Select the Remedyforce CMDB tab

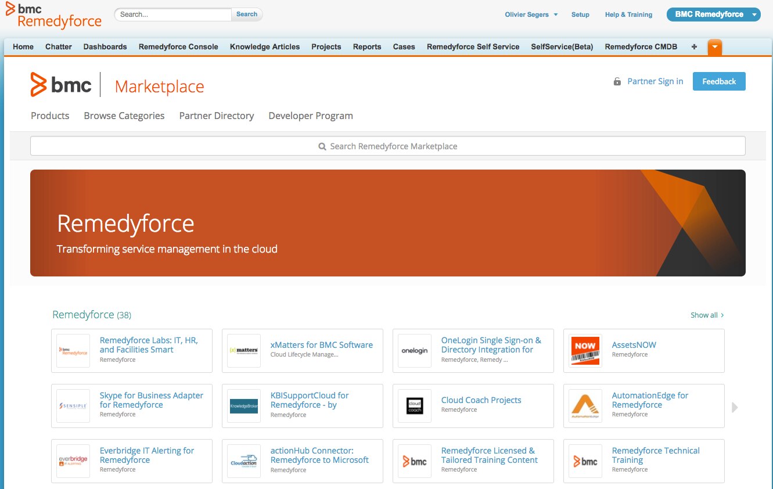click(641, 47)
